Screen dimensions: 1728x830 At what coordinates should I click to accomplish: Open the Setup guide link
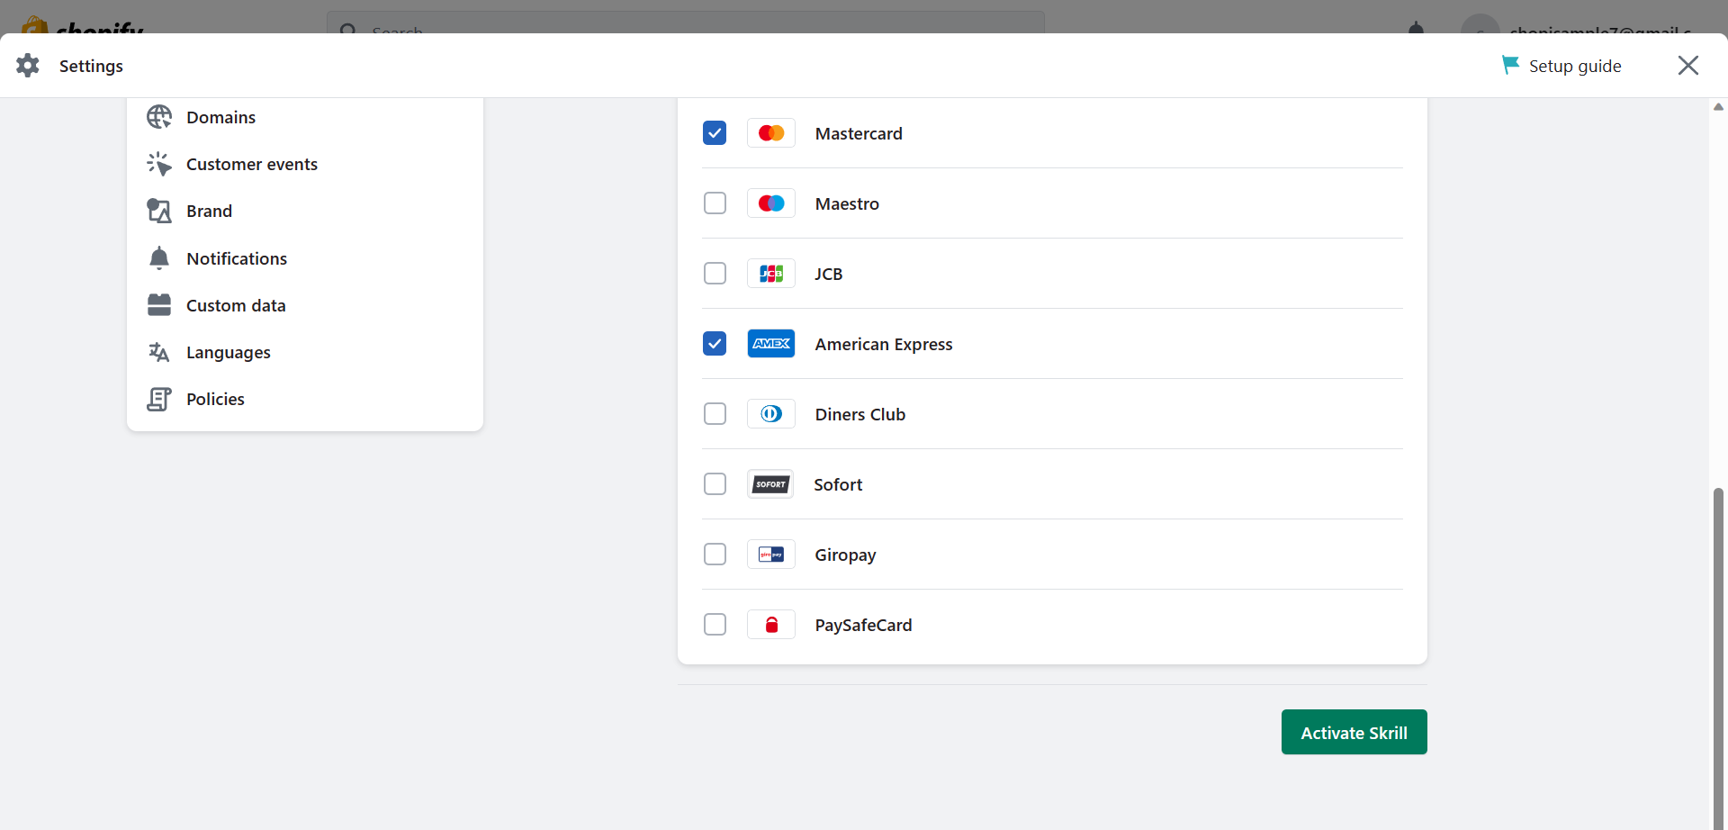[1562, 66]
